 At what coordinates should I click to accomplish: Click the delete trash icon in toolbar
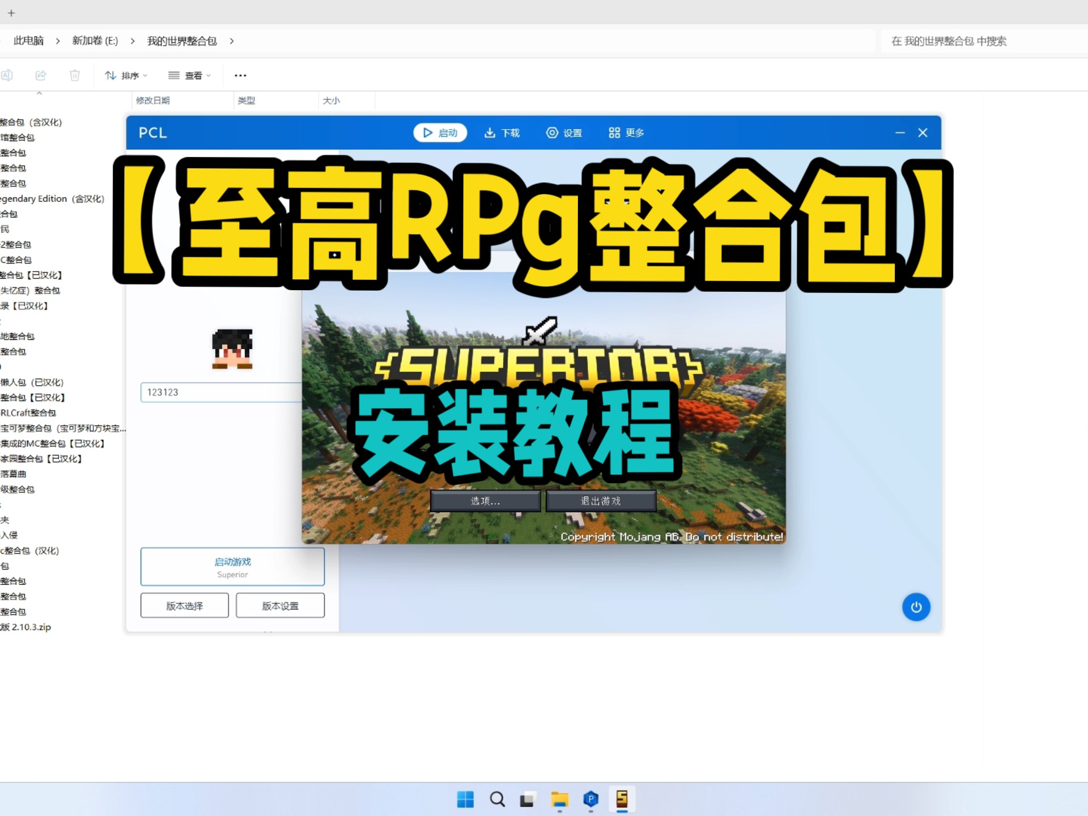tap(75, 75)
